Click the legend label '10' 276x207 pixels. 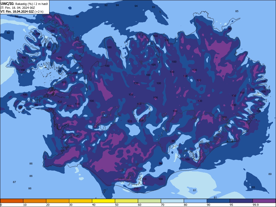tap(25, 205)
